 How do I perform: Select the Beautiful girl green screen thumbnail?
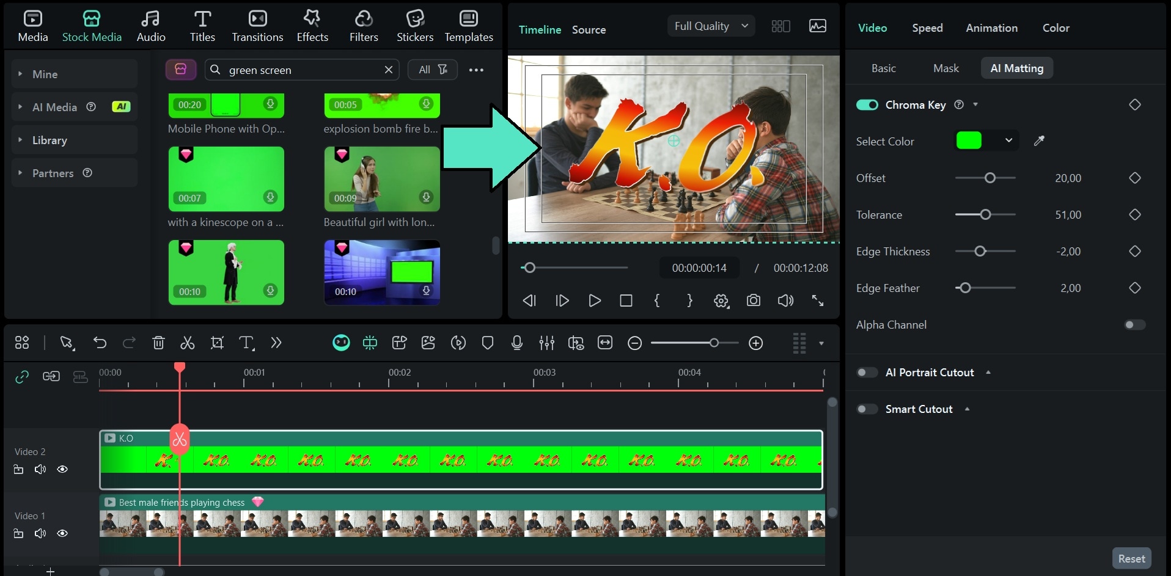coord(381,179)
